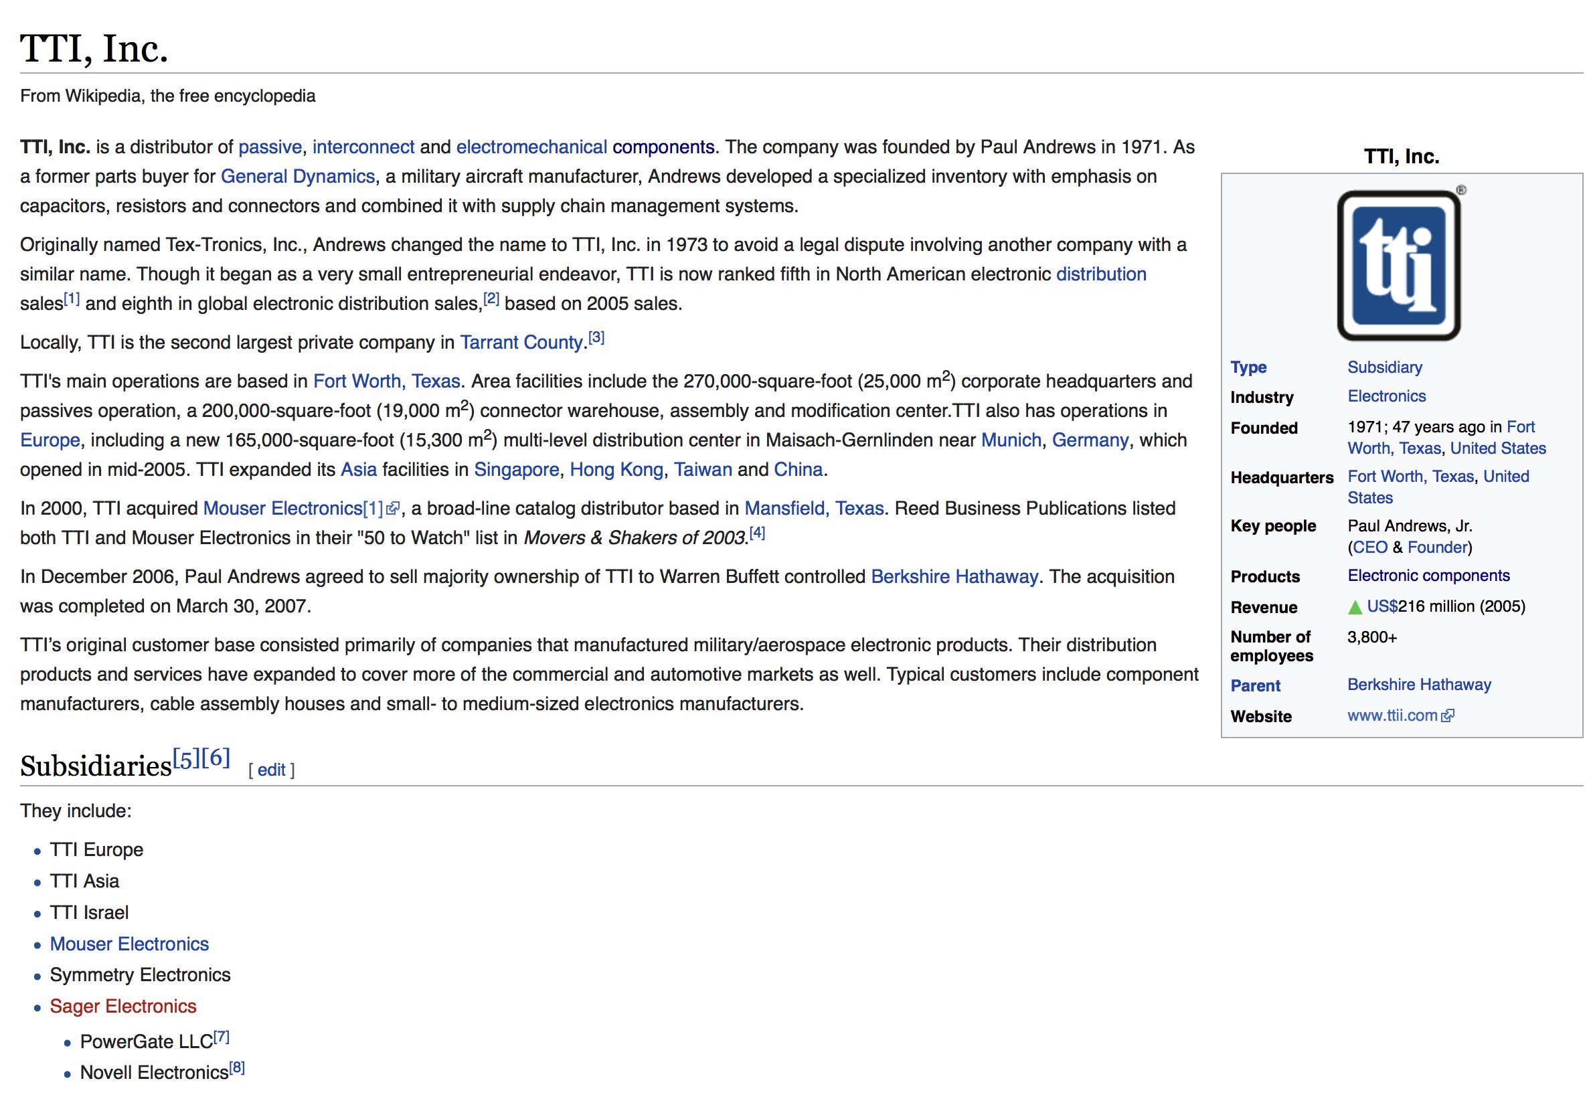Open the 'electromechanical' link
The height and width of the screenshot is (1103, 1593).
(x=532, y=147)
